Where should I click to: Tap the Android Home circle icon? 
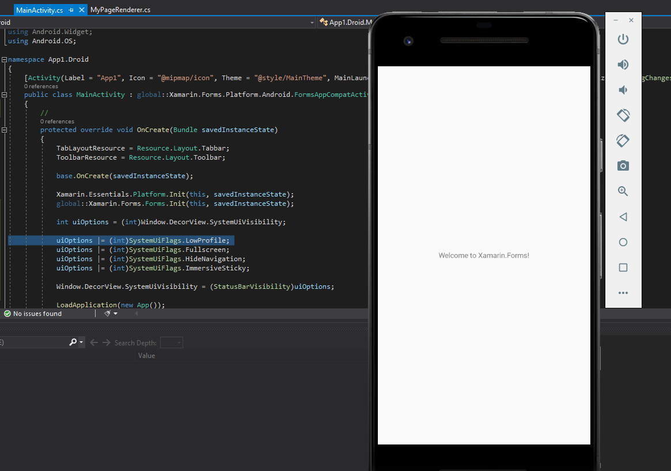pyautogui.click(x=623, y=242)
